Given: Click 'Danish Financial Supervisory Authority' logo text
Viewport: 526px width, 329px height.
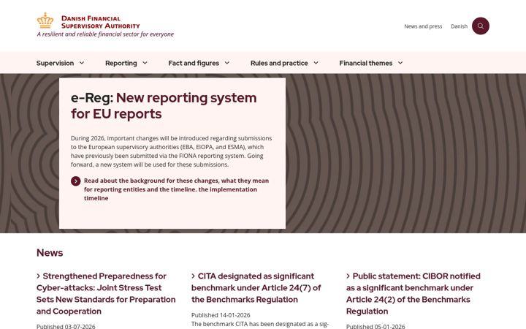Looking at the screenshot, I should (100, 22).
